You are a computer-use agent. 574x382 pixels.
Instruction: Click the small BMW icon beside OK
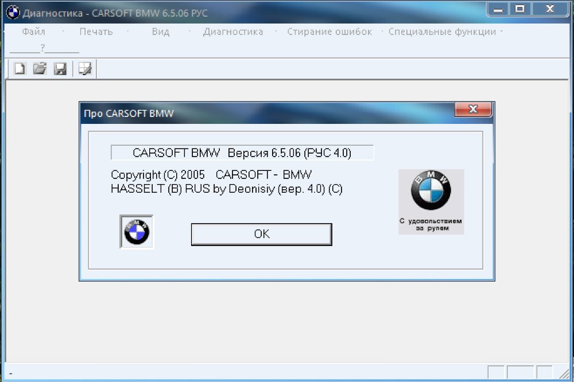point(137,232)
